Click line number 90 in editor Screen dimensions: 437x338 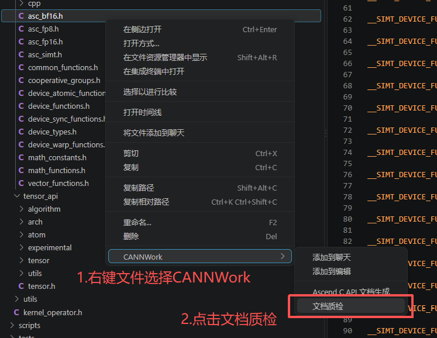click(347, 331)
